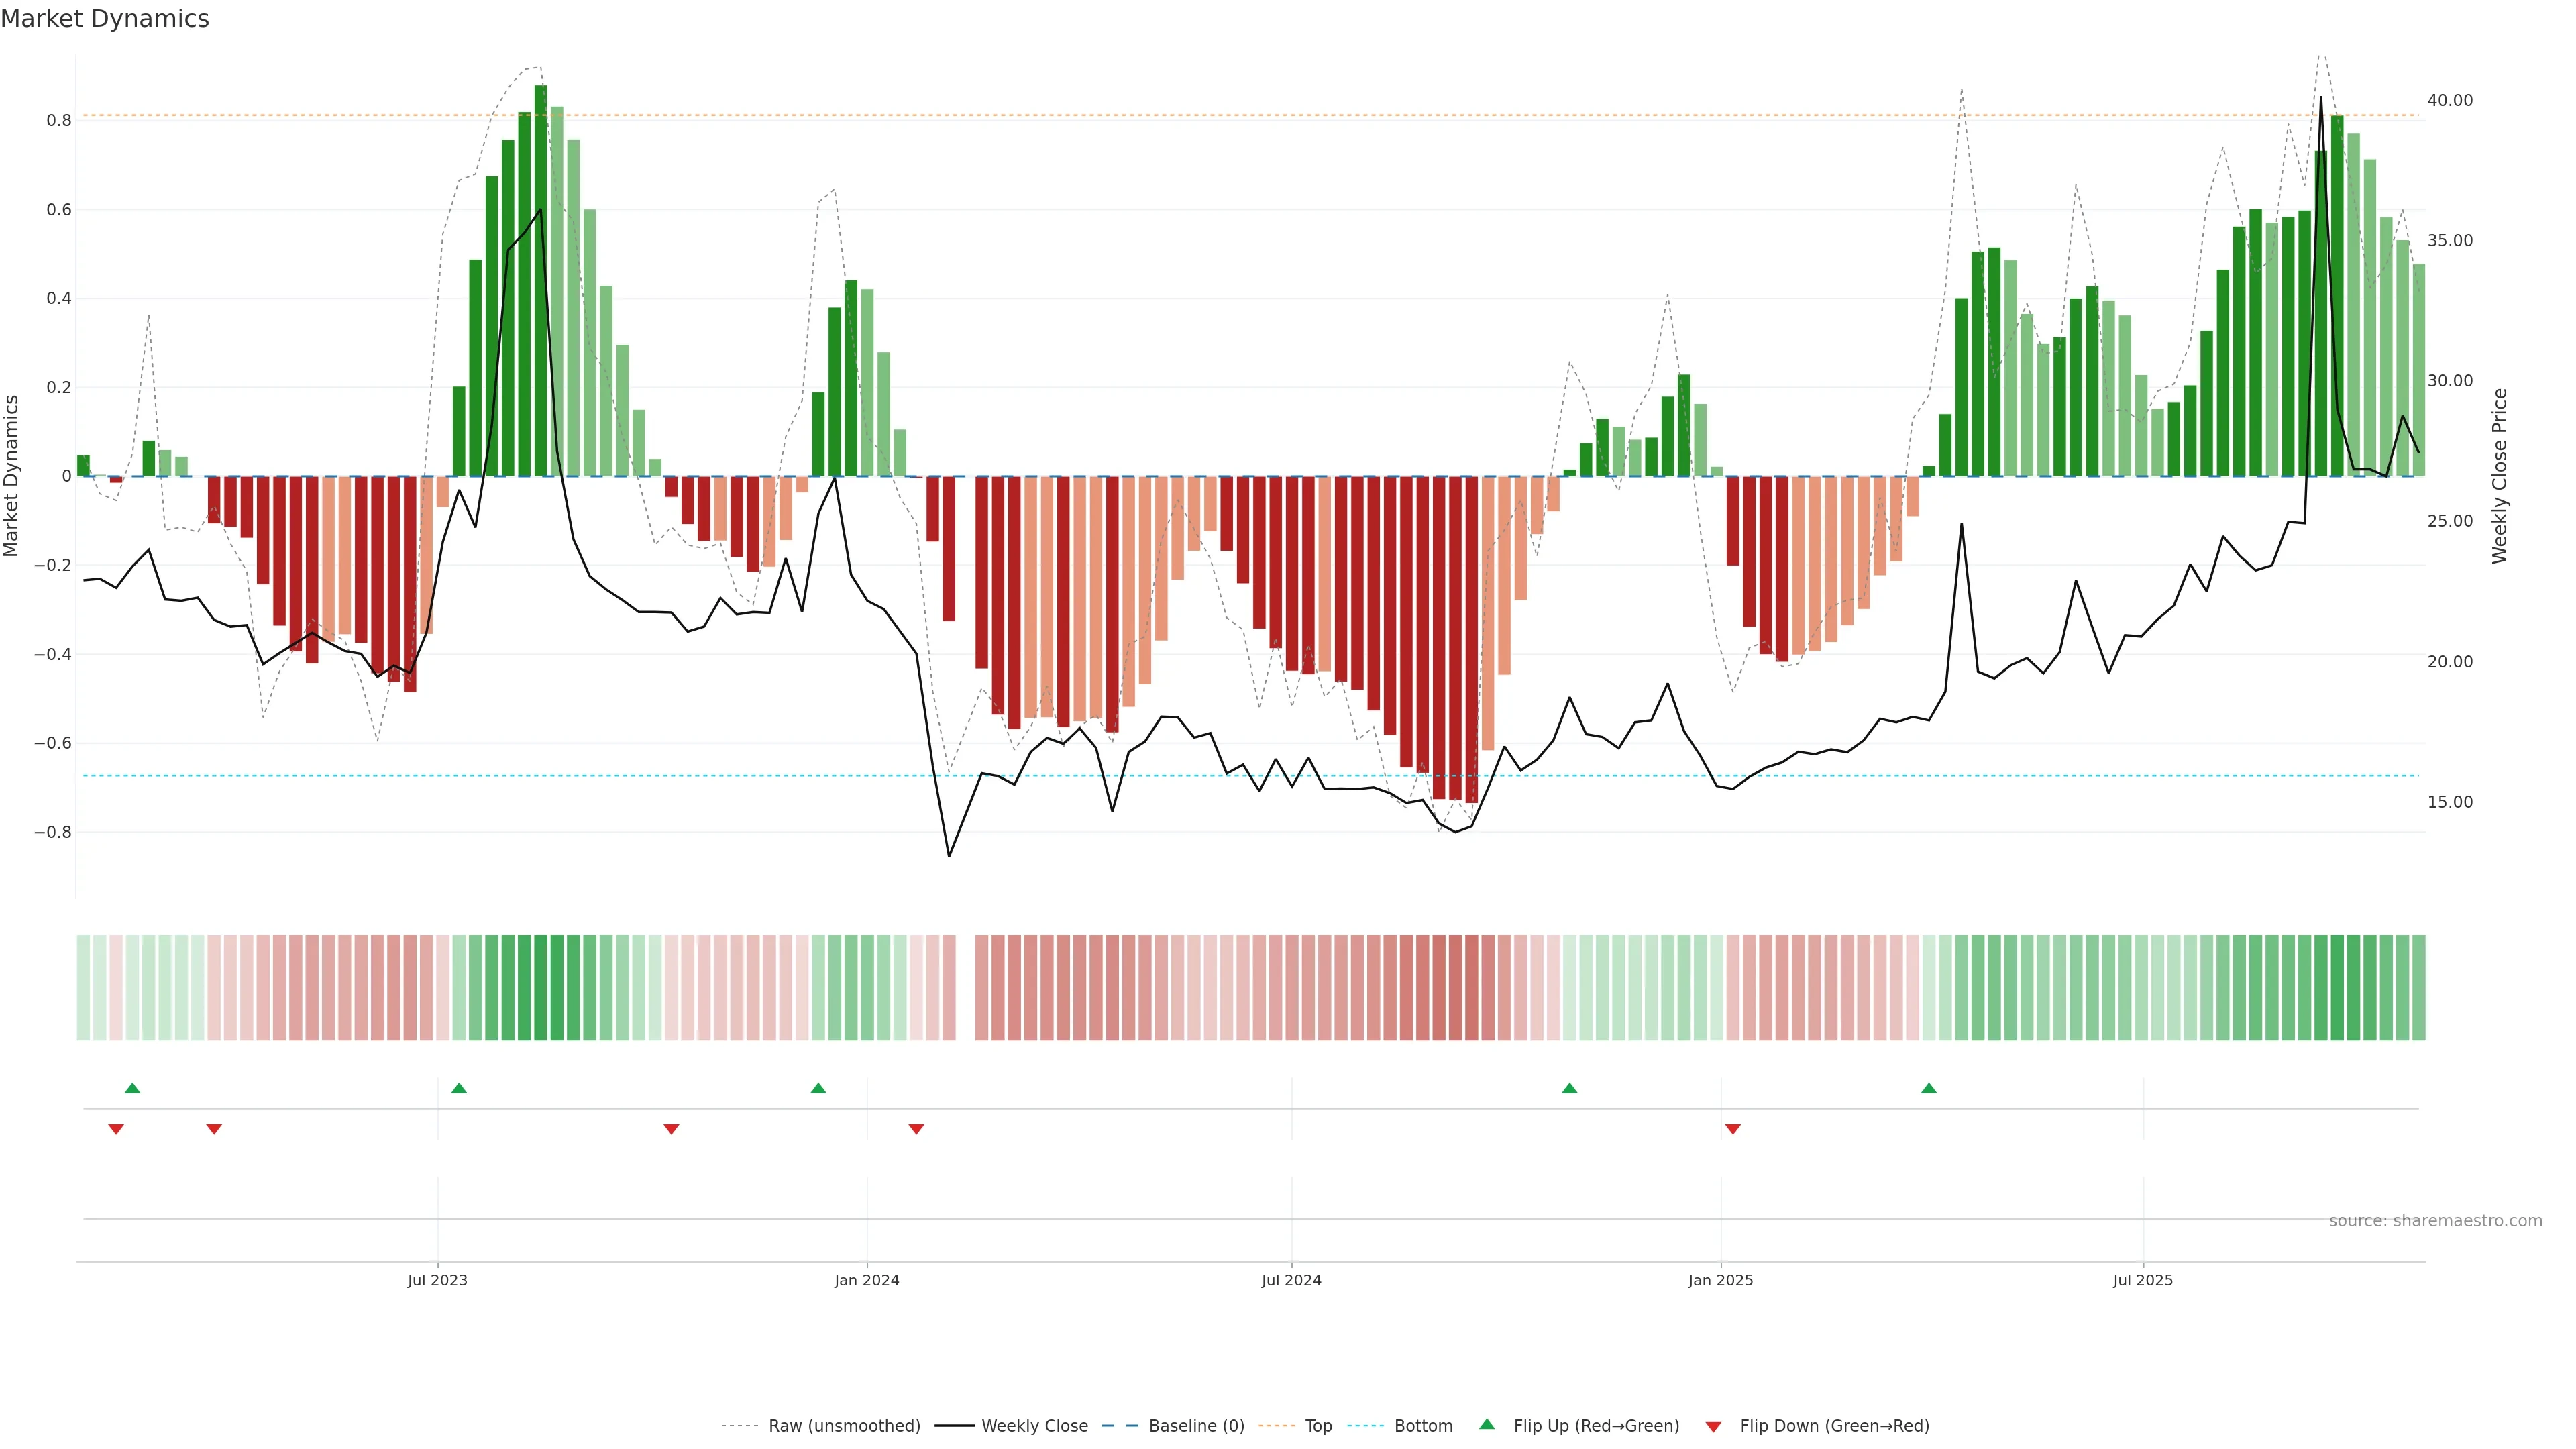
Task: Hide the Bottom threshold legend entry
Action: coord(1423,1426)
